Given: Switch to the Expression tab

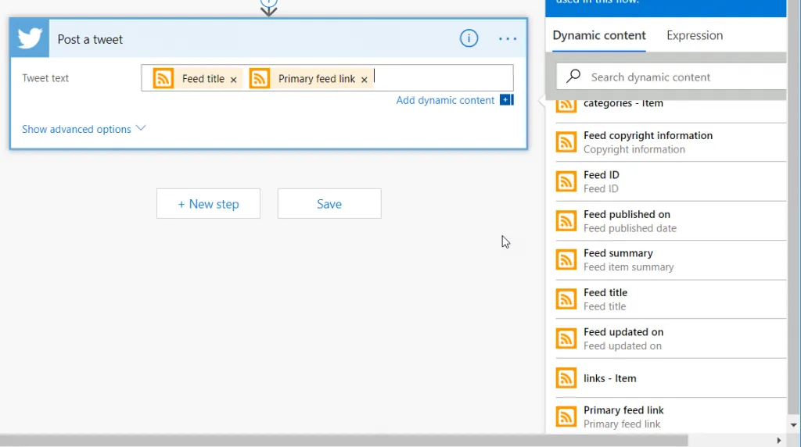Looking at the screenshot, I should tap(694, 35).
